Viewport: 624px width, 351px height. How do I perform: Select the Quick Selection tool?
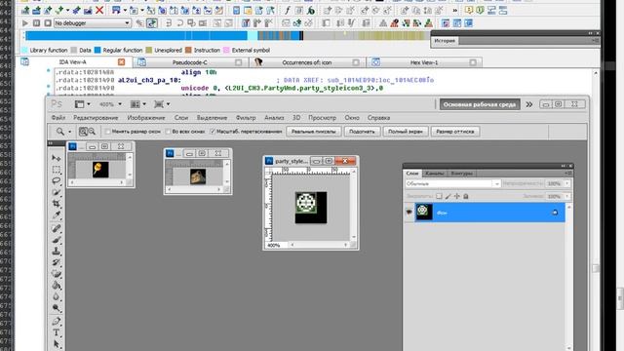[x=57, y=193]
